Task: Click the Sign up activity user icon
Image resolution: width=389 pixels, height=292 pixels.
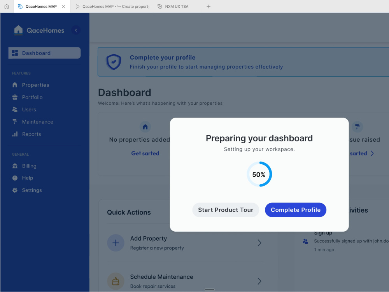Action: pos(305,241)
